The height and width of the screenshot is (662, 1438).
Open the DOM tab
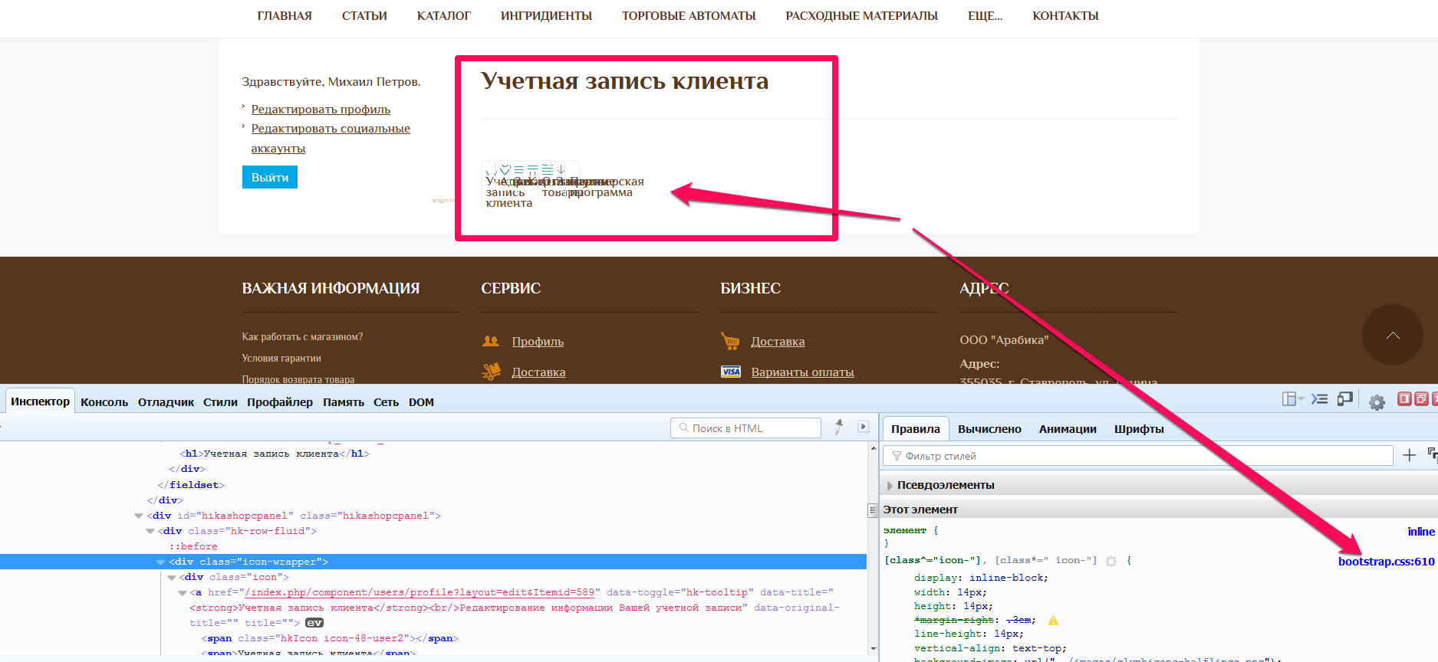point(421,402)
